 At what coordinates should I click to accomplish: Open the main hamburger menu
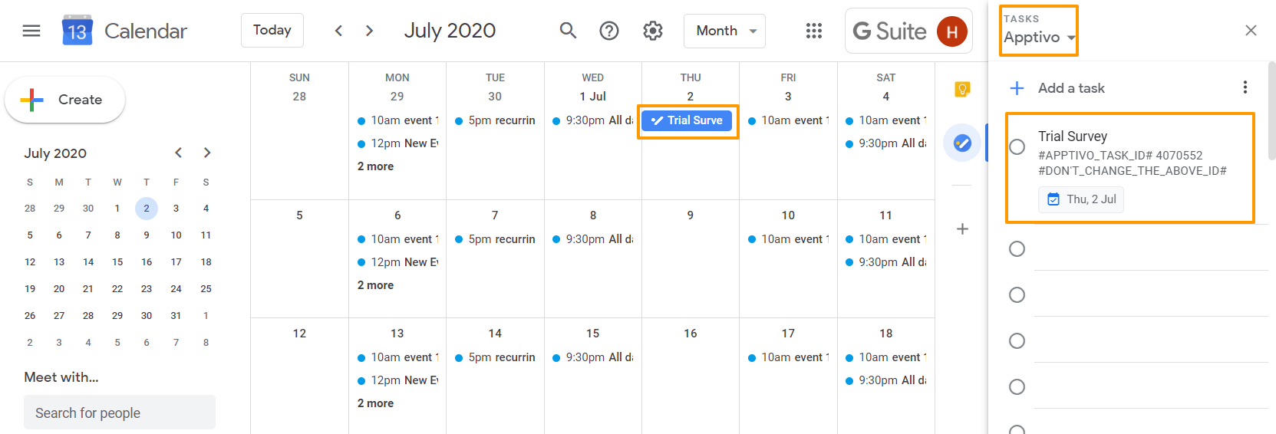(31, 31)
